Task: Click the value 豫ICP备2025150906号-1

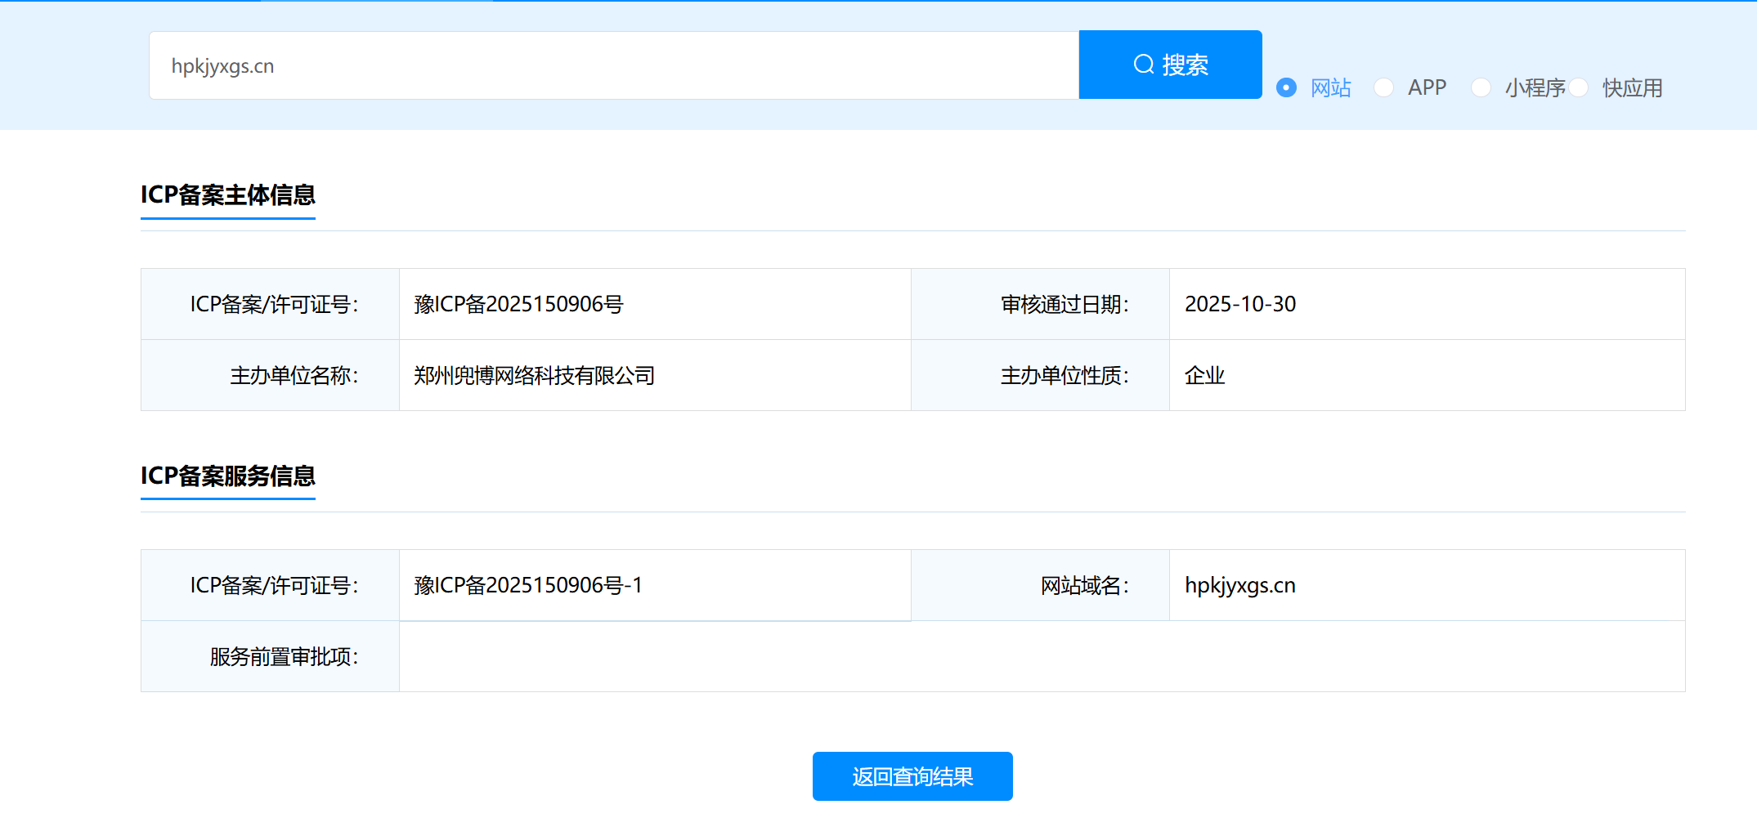Action: click(529, 585)
